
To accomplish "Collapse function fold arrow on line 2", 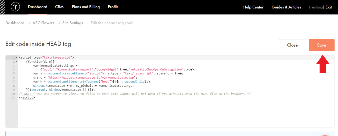I will click(16, 62).
